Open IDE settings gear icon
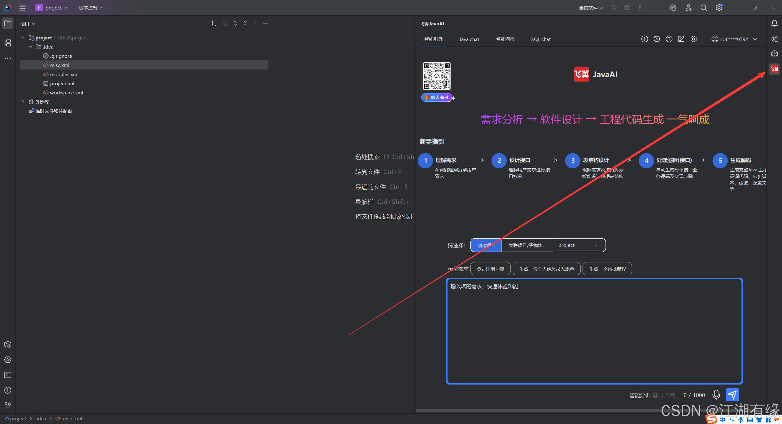The height and width of the screenshot is (424, 782). (x=719, y=8)
